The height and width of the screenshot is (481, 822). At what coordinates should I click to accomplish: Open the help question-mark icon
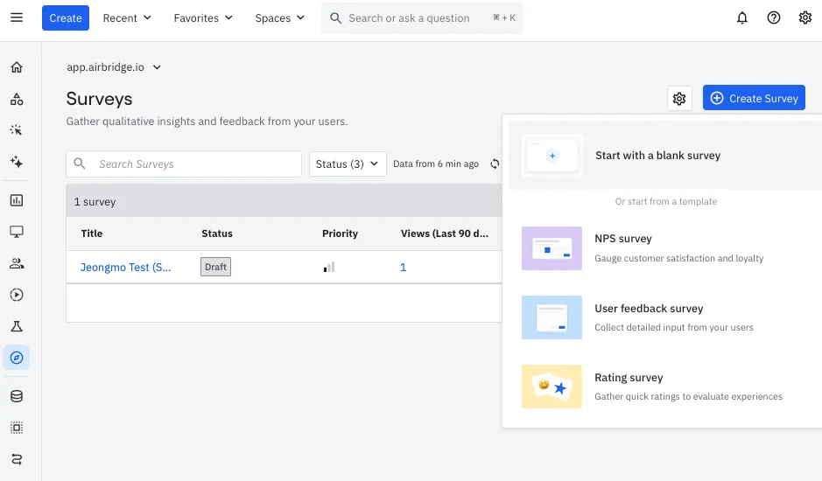(x=773, y=17)
